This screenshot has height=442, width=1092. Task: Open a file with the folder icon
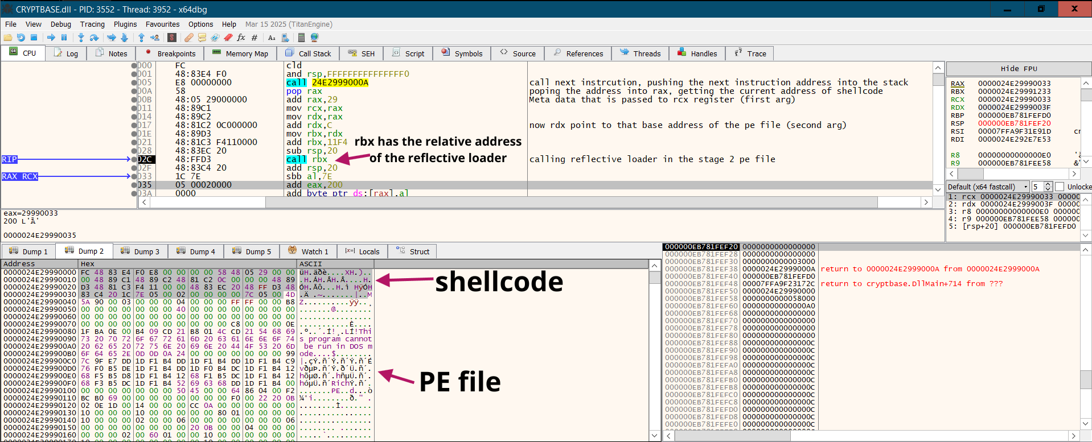click(x=8, y=38)
